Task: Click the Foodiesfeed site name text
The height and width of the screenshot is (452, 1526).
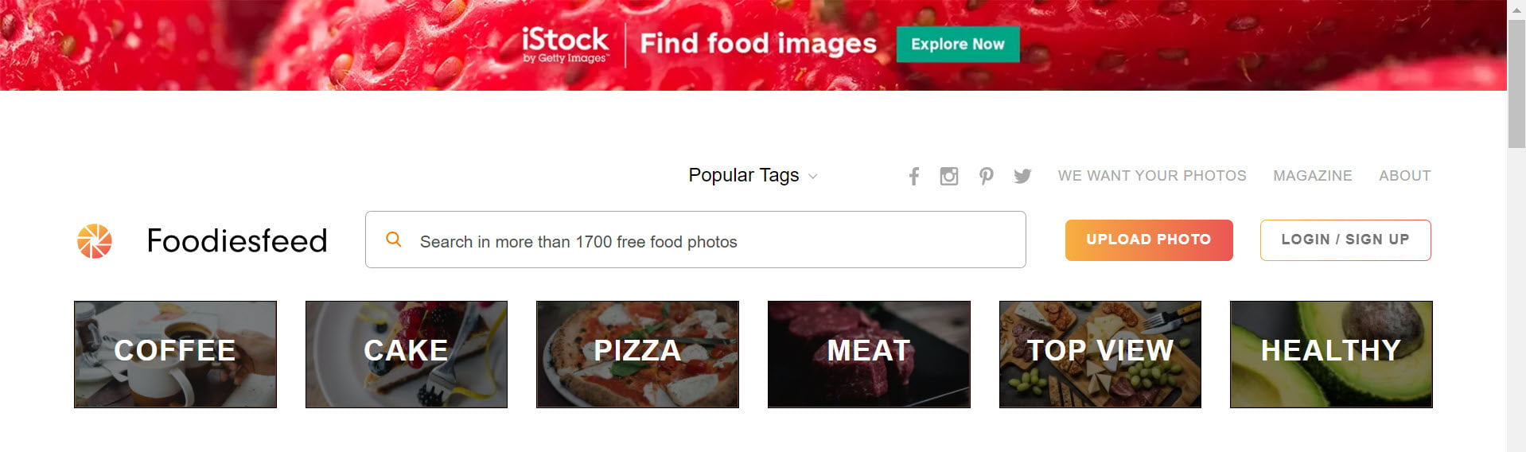Action: click(237, 241)
